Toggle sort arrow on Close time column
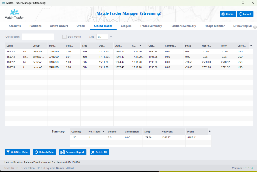The image size is (257, 172). 140,46
